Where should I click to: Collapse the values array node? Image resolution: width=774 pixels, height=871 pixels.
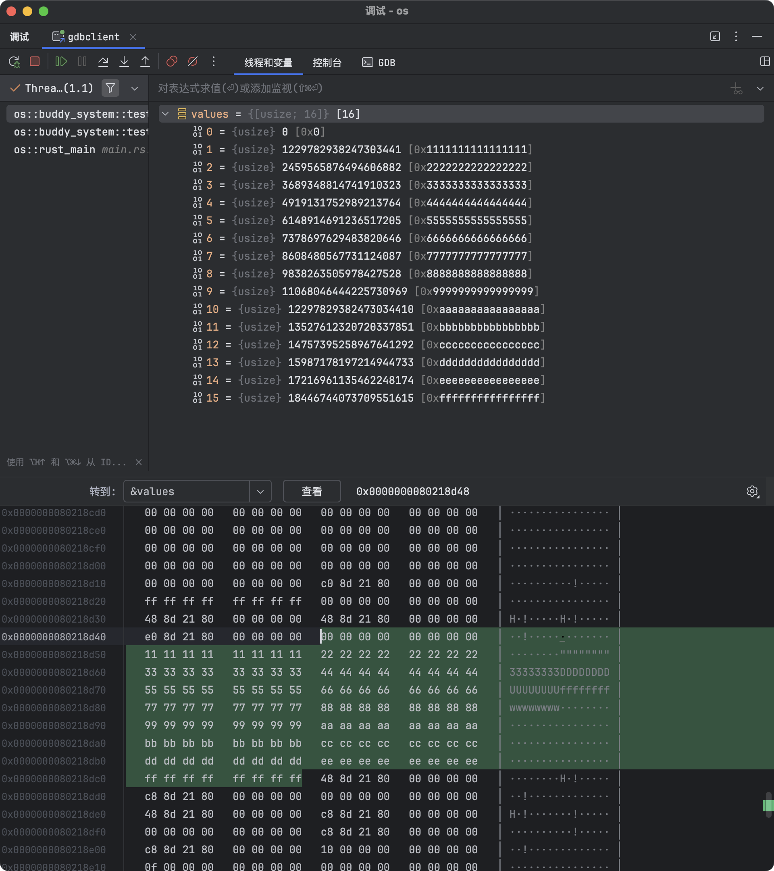pyautogui.click(x=166, y=114)
